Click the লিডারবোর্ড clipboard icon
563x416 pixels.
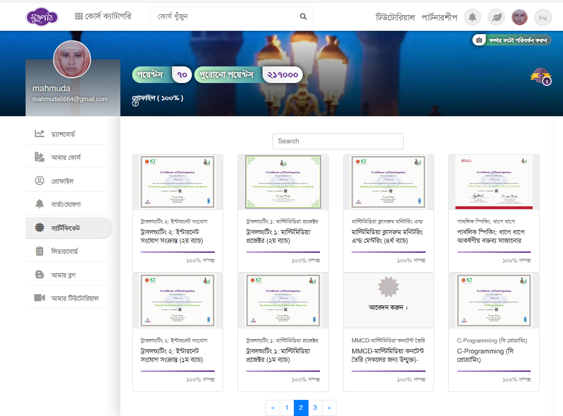[39, 251]
